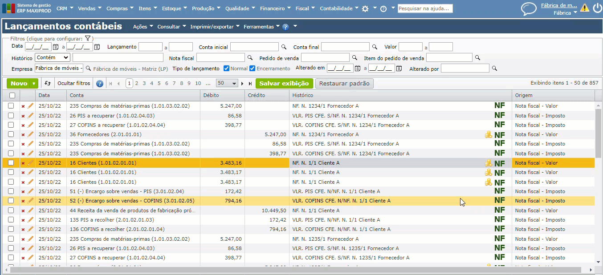Click the Nota fiscal input field
The height and width of the screenshot is (275, 603).
(220, 57)
